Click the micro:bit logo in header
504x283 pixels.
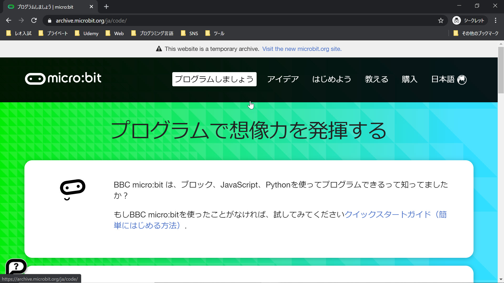click(63, 78)
